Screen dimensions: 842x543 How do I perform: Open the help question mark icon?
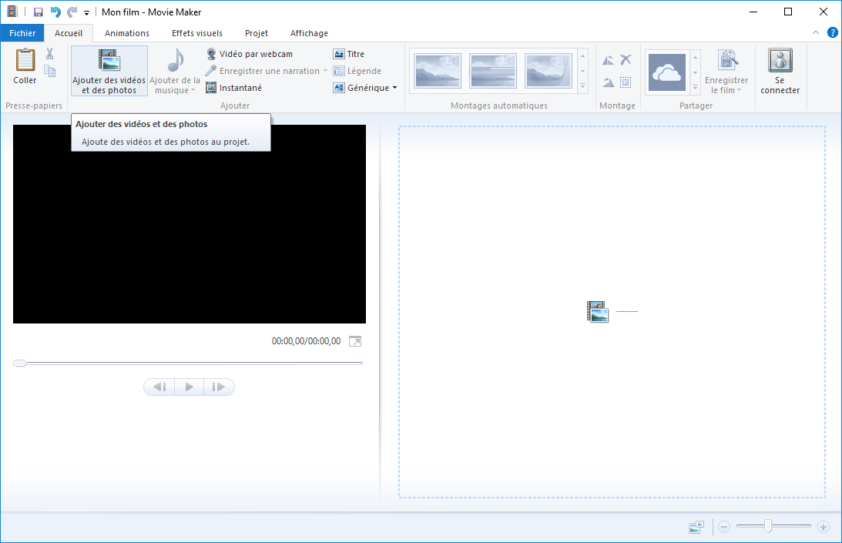point(832,33)
